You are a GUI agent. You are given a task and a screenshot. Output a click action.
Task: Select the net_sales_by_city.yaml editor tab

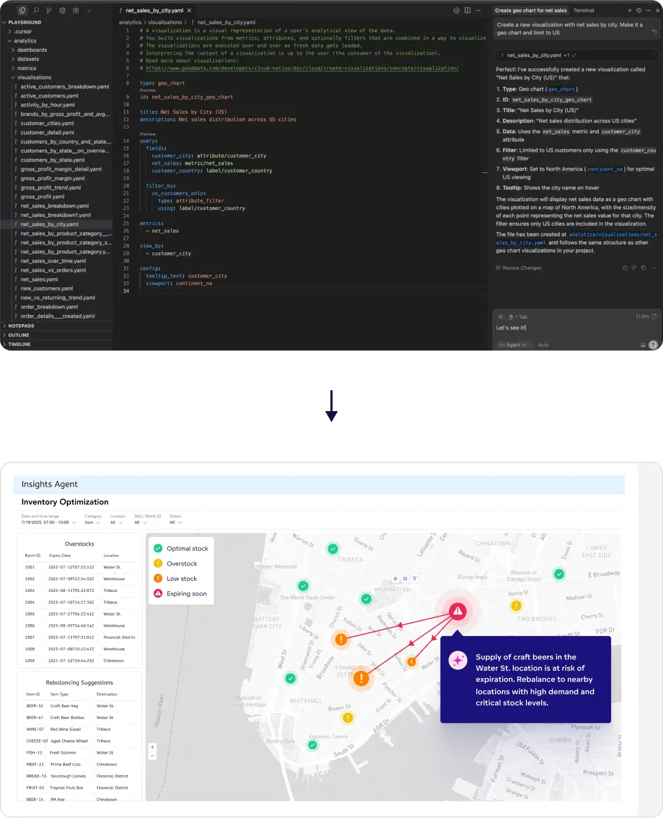click(x=154, y=11)
